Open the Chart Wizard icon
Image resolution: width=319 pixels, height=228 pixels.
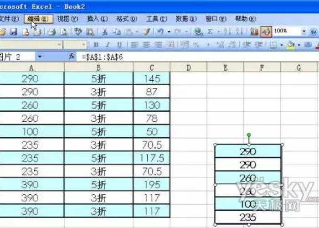[254, 32]
